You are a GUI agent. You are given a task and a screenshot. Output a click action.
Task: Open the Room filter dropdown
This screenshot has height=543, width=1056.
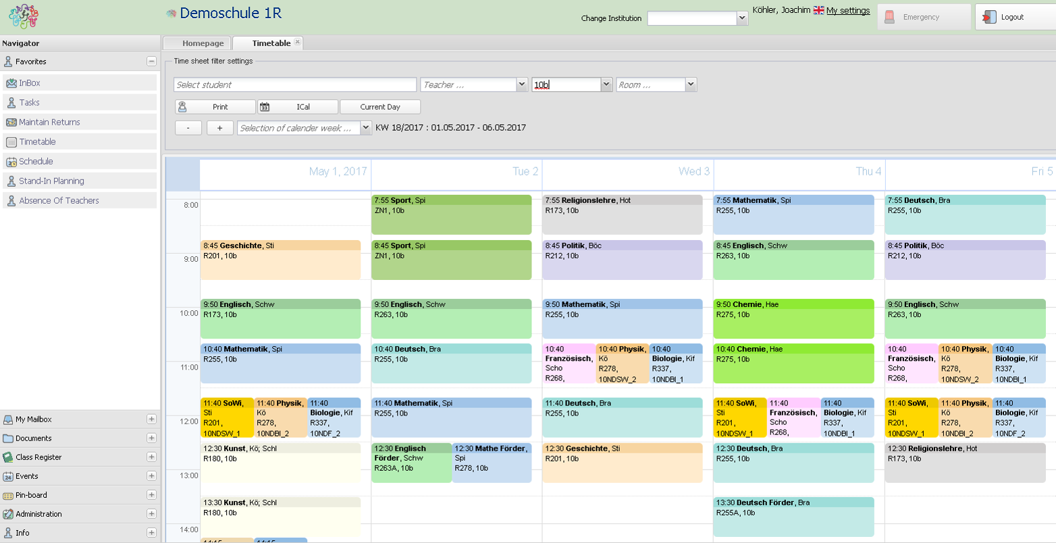pyautogui.click(x=690, y=84)
